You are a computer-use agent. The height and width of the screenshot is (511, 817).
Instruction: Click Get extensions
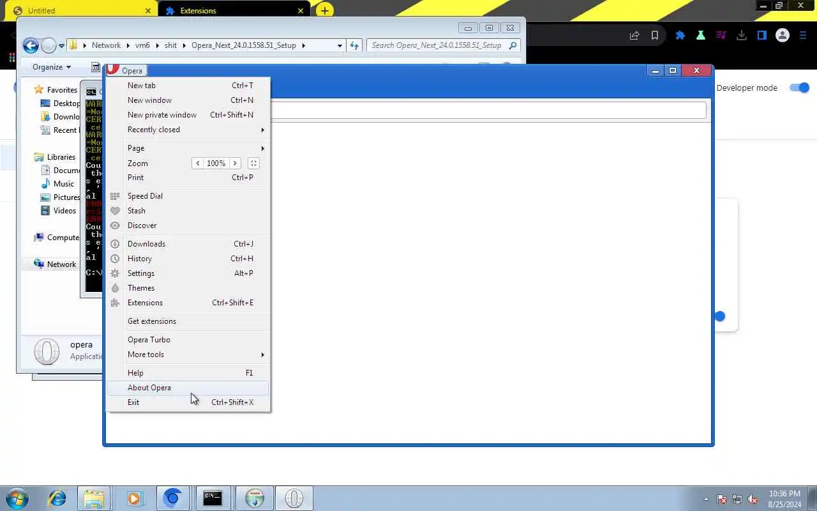[189, 321]
